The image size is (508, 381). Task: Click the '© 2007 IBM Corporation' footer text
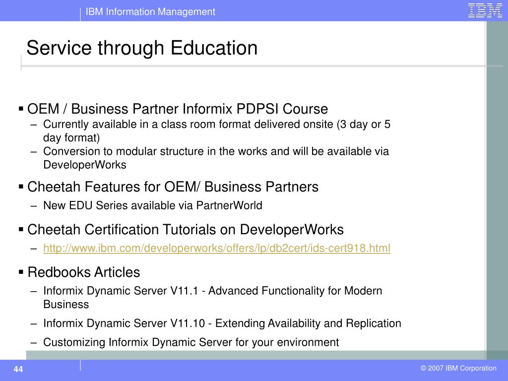click(458, 368)
